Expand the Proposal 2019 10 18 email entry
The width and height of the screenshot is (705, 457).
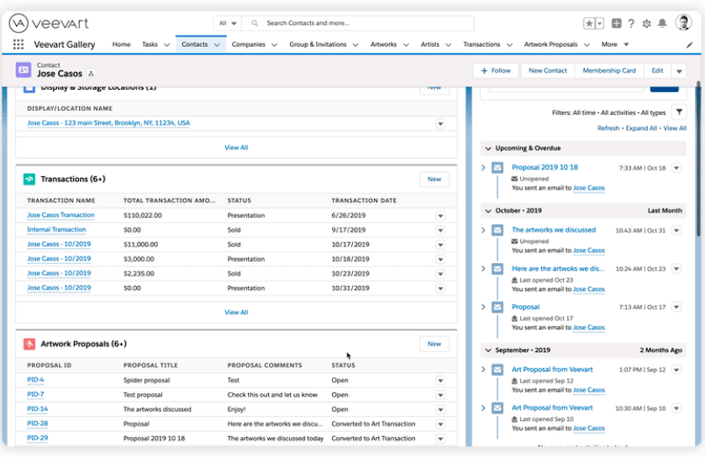pyautogui.click(x=483, y=168)
